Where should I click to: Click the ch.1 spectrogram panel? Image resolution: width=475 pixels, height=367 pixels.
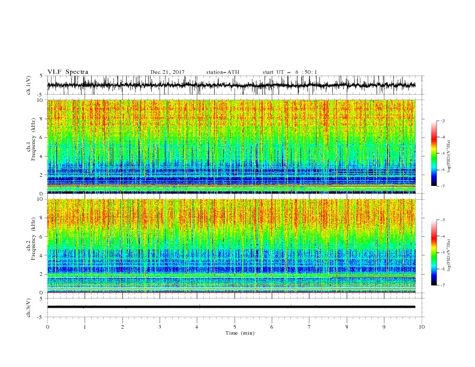point(231,146)
